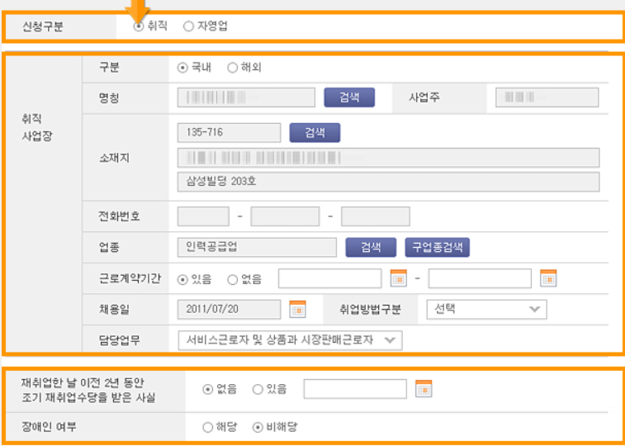Open the 담당업무 dropdown list
The image size is (625, 446).
(x=290, y=340)
